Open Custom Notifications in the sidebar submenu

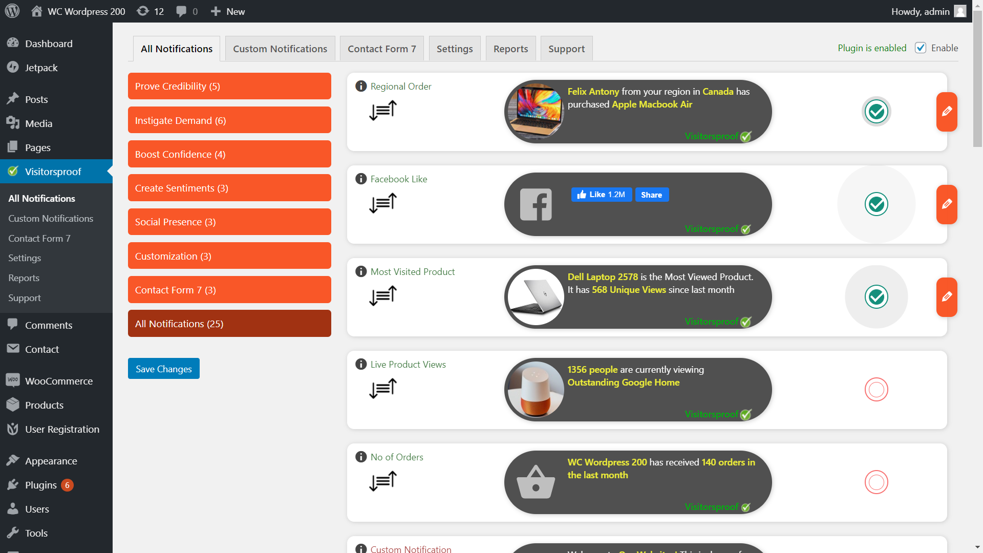pyautogui.click(x=51, y=218)
